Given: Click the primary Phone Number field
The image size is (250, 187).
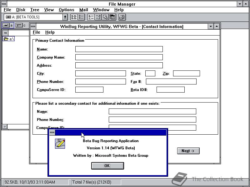Looking at the screenshot, I should click(x=100, y=81).
